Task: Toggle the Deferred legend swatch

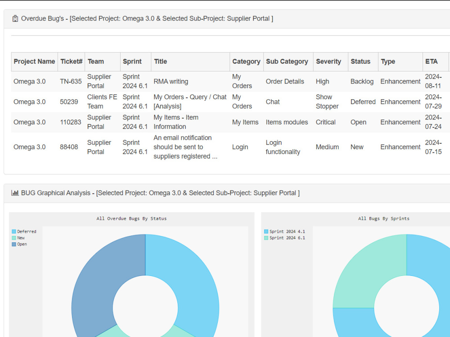Action: (14, 231)
